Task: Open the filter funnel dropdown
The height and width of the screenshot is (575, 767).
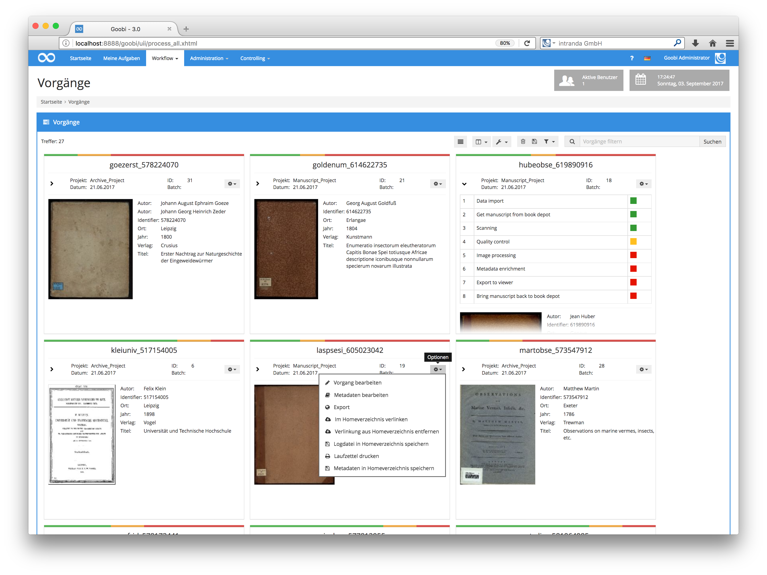Action: point(549,142)
